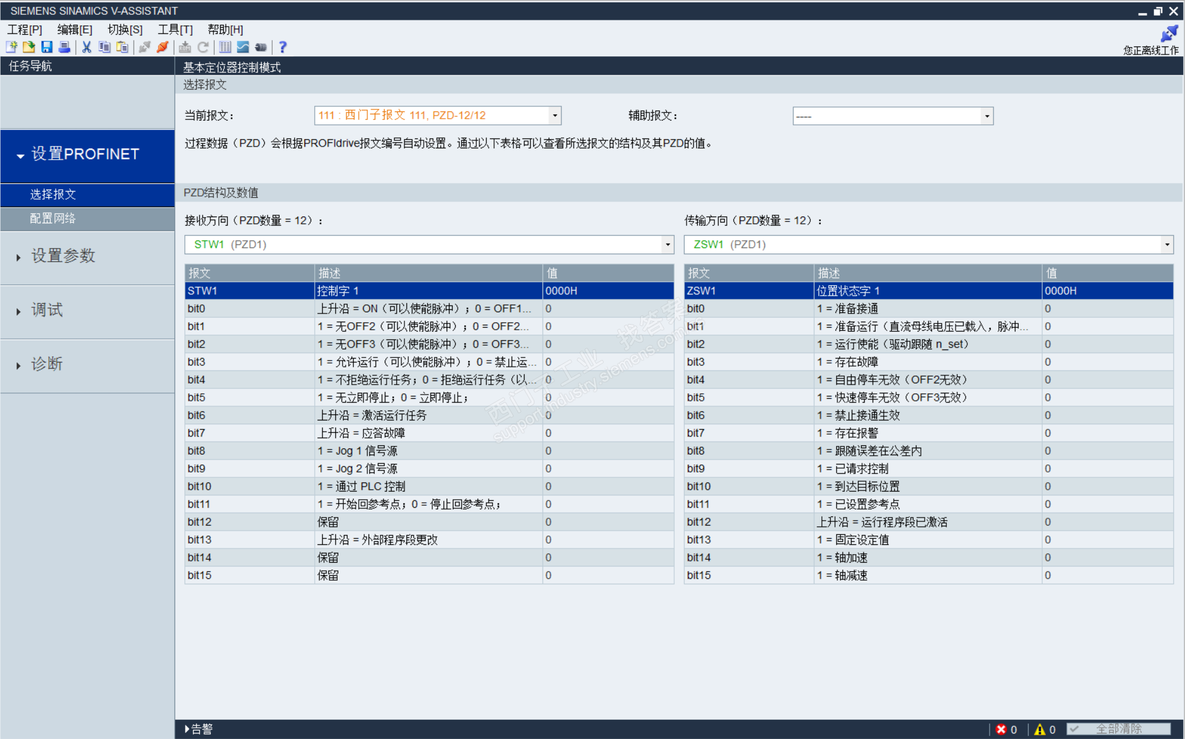Screen dimensions: 1185x739
Task: Click the gray connect-drive plug icon
Action: (x=145, y=47)
